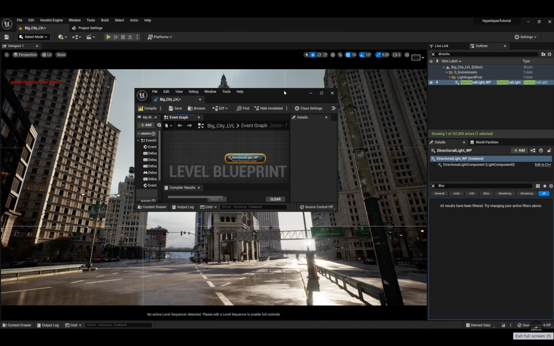Switch to the World Partition tab
The image size is (554, 346).
[486, 142]
